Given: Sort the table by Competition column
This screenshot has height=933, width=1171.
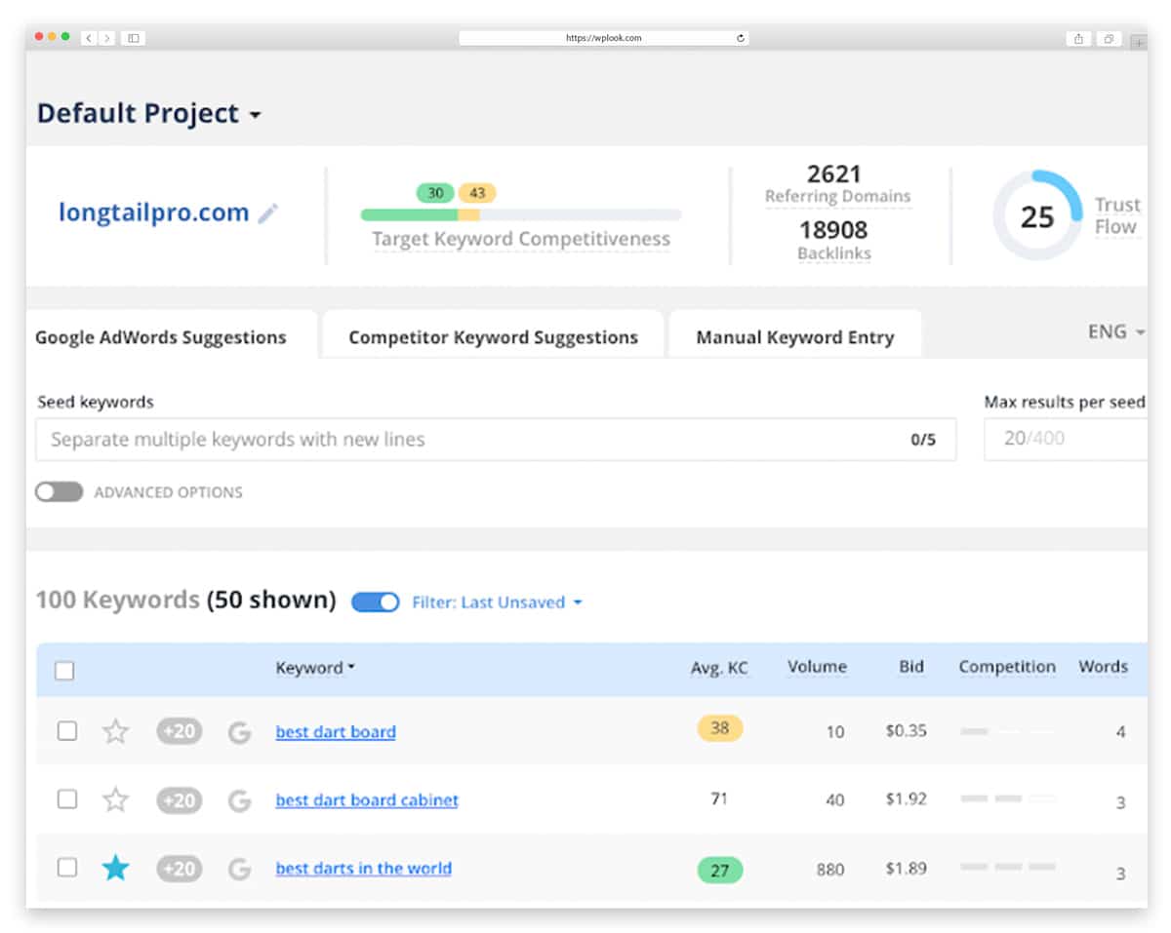Looking at the screenshot, I should pos(1007,667).
